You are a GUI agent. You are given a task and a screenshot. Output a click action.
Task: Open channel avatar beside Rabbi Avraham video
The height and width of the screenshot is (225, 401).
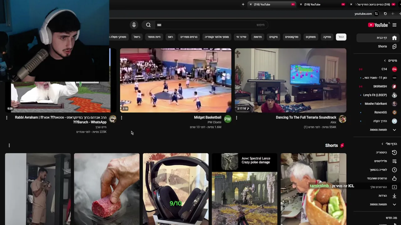tap(113, 119)
